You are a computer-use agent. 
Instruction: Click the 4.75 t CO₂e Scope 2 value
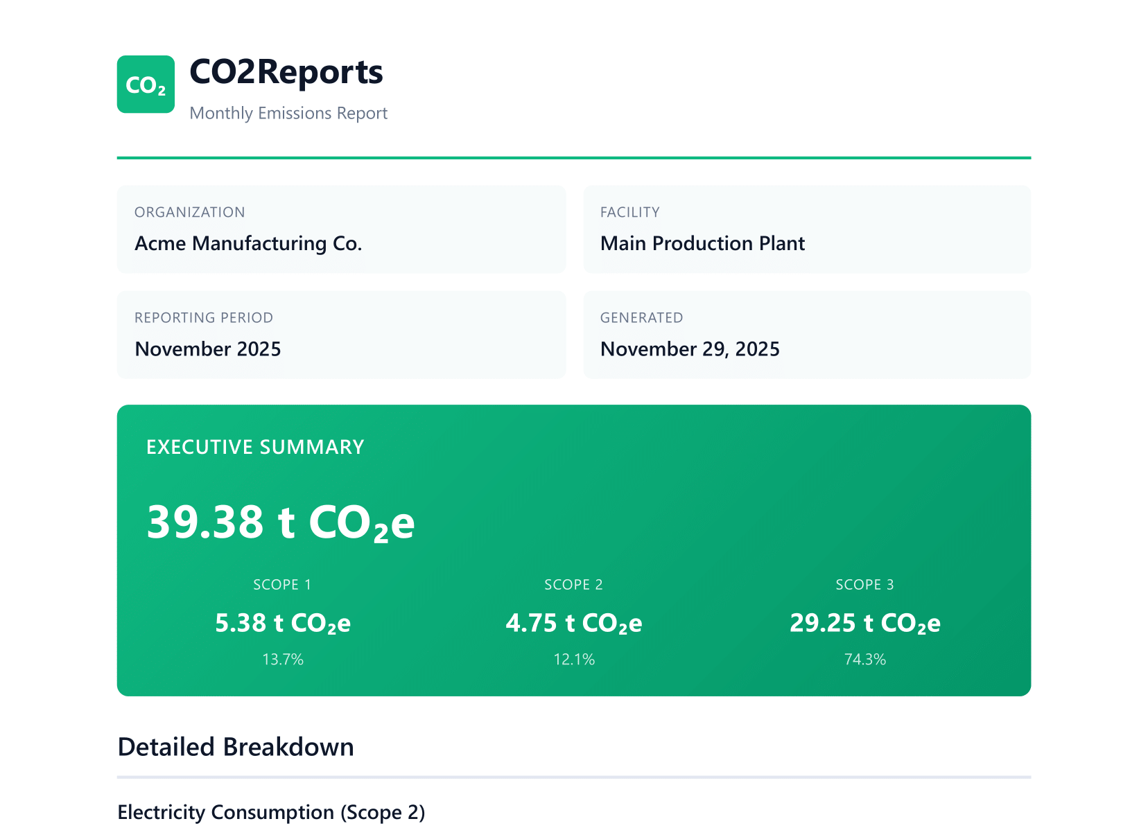pyautogui.click(x=574, y=623)
